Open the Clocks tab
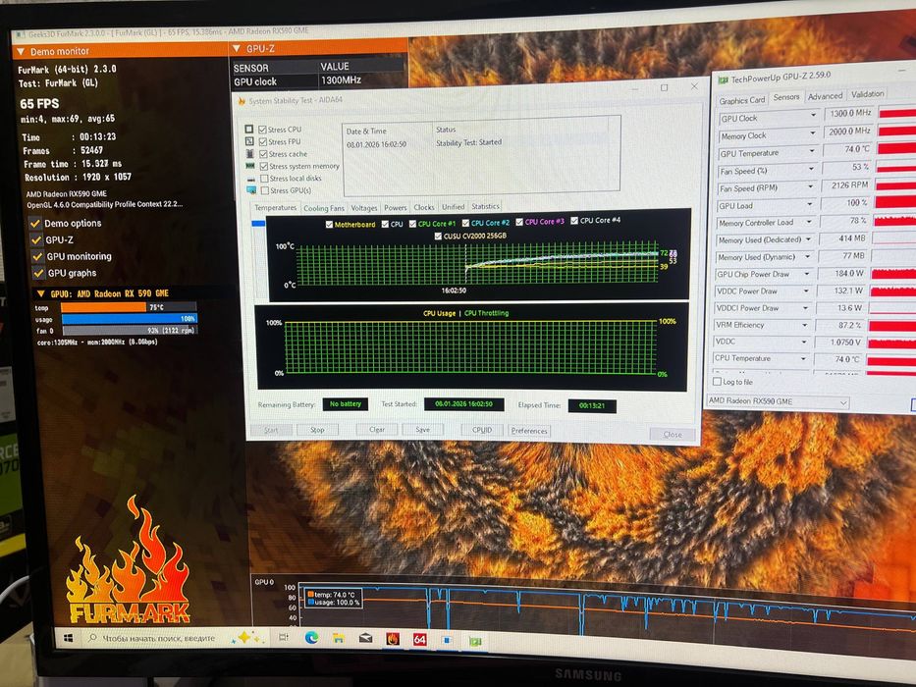This screenshot has width=916, height=687. pos(424,207)
